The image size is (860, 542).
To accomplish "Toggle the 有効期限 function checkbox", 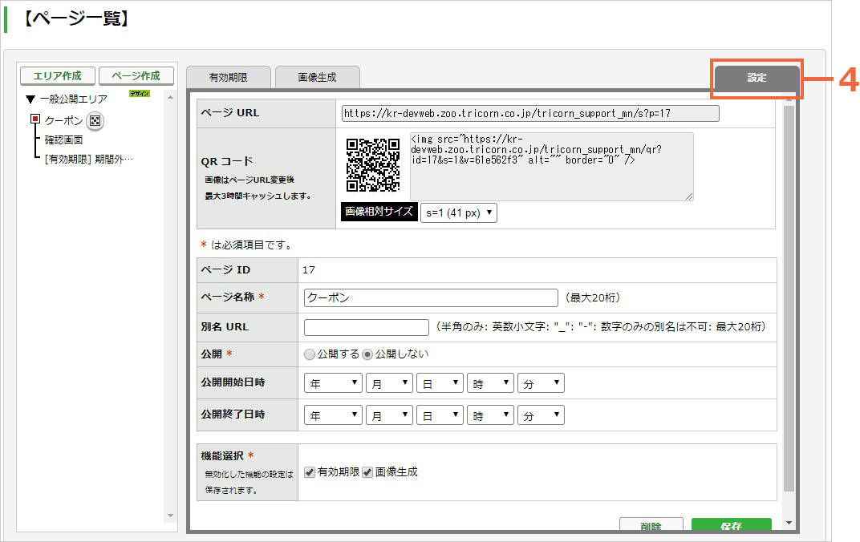I will [x=310, y=472].
